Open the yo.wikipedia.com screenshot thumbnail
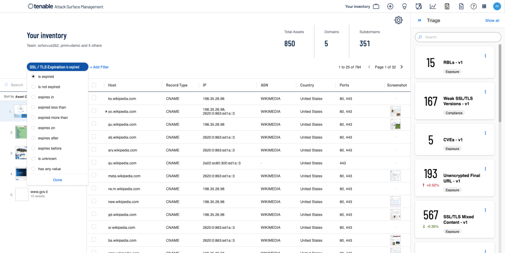This screenshot has width=505, height=253. [395, 111]
